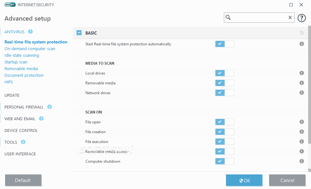This screenshot has width=311, height=189.
Task: Expand the PERSONAL FIREWALL category
Action: 24,107
